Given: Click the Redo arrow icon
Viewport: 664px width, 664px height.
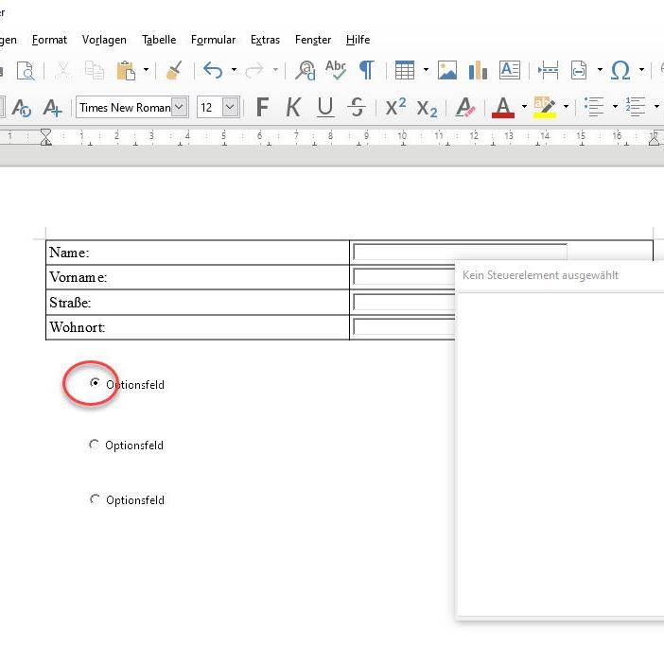Looking at the screenshot, I should coord(254,70).
